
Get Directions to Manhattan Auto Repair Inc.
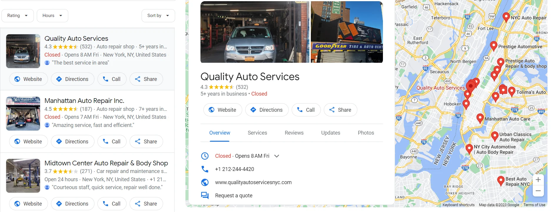[72, 142]
